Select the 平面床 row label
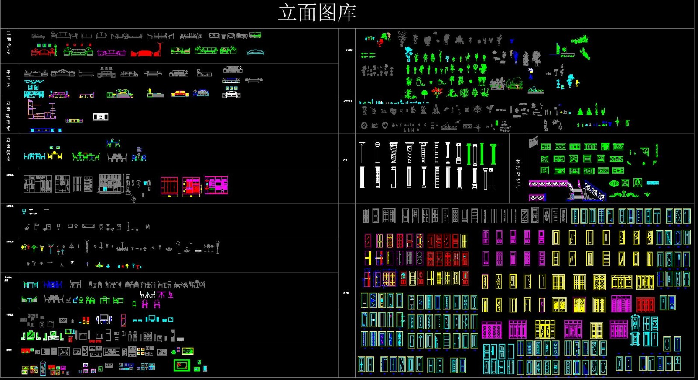Viewport: 698px width, 380px height. [x=9, y=78]
